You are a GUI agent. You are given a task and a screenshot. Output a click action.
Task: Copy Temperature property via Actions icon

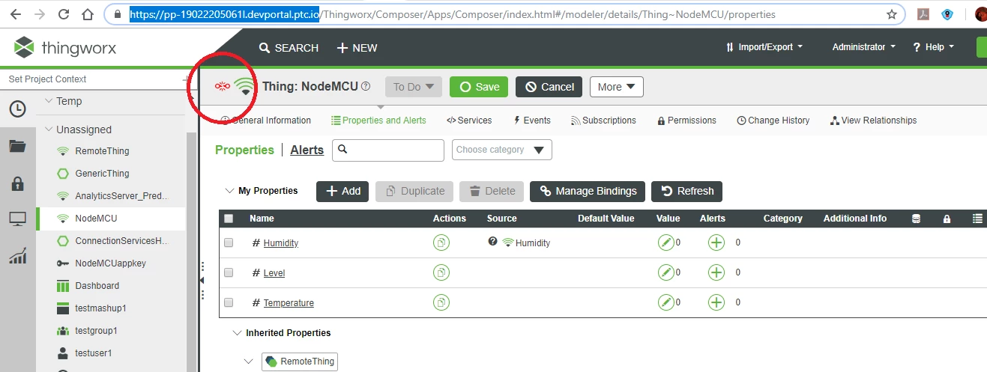point(441,302)
